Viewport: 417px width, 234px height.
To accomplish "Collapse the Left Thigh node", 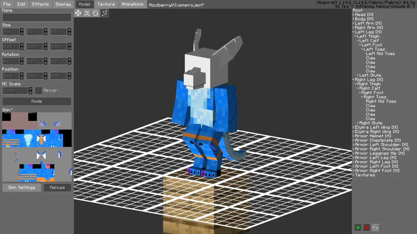I will [x=356, y=36].
